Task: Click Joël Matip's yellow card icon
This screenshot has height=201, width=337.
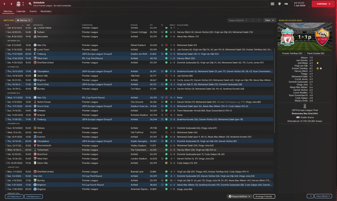Action: (x=318, y=63)
